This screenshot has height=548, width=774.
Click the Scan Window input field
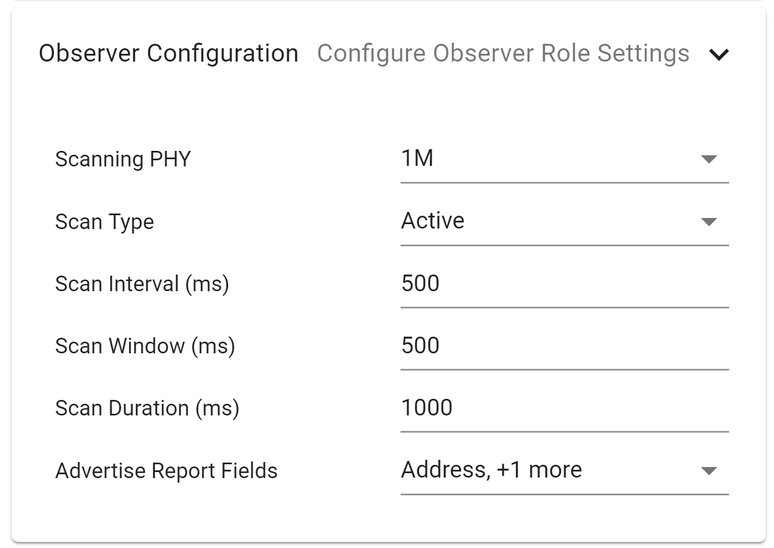coord(564,346)
